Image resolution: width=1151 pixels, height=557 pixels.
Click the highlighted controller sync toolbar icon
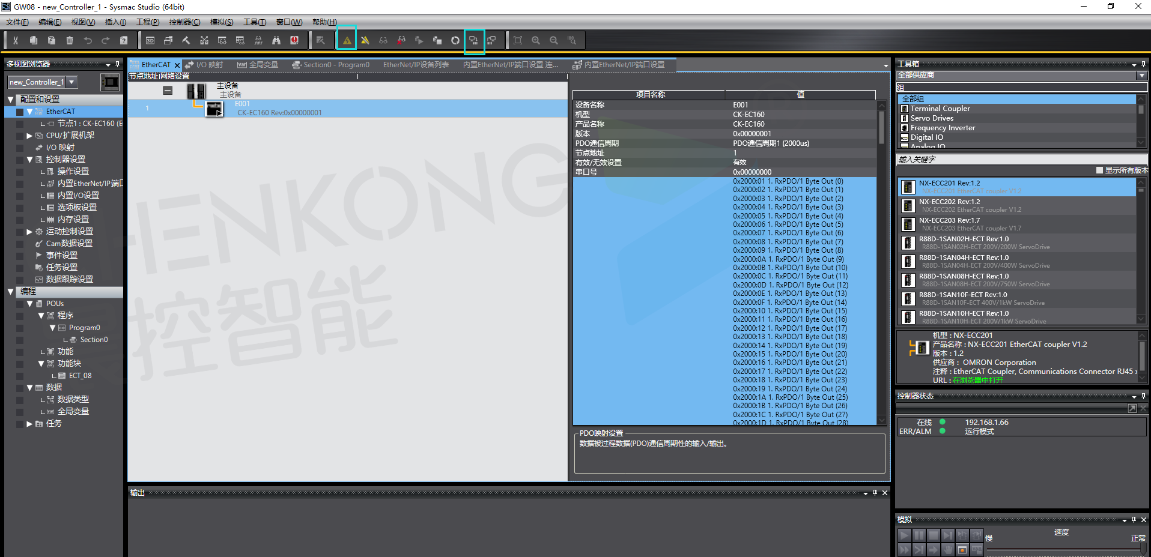[474, 40]
